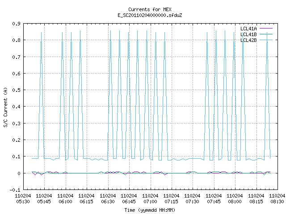286x214 pixels.
Task: Click the 05:45 x-axis time label
Action: [x=44, y=202]
